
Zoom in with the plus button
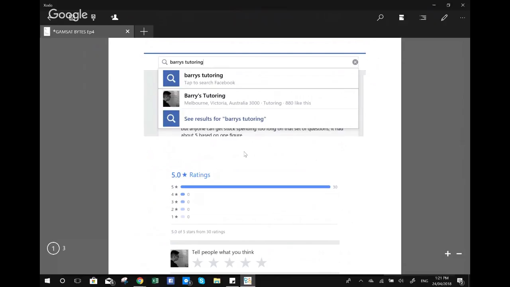point(448,254)
